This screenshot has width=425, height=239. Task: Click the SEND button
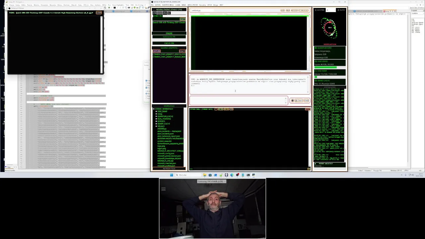point(306,101)
